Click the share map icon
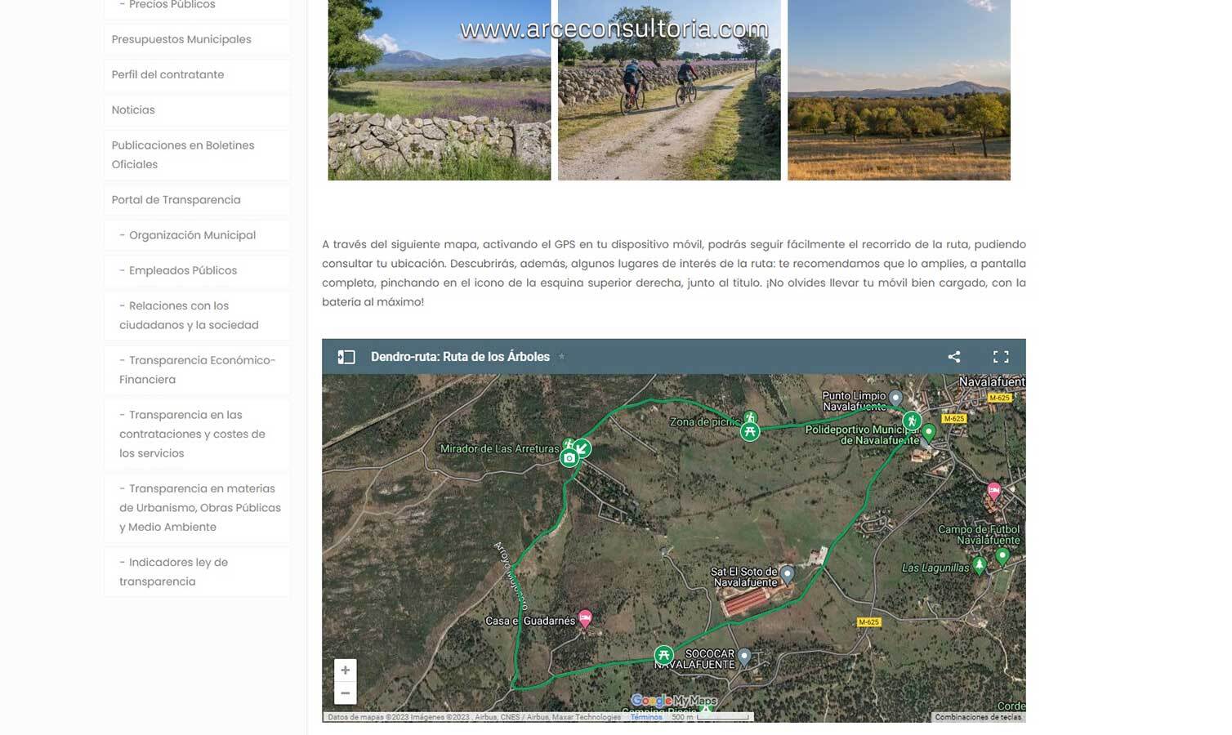 point(953,357)
